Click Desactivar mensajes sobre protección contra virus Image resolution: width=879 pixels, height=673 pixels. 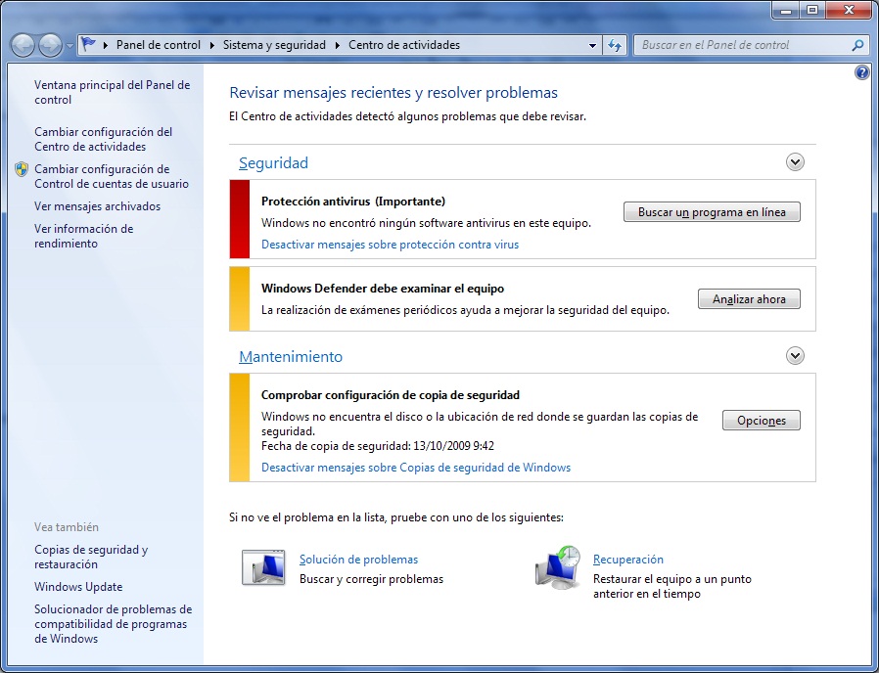pos(391,245)
